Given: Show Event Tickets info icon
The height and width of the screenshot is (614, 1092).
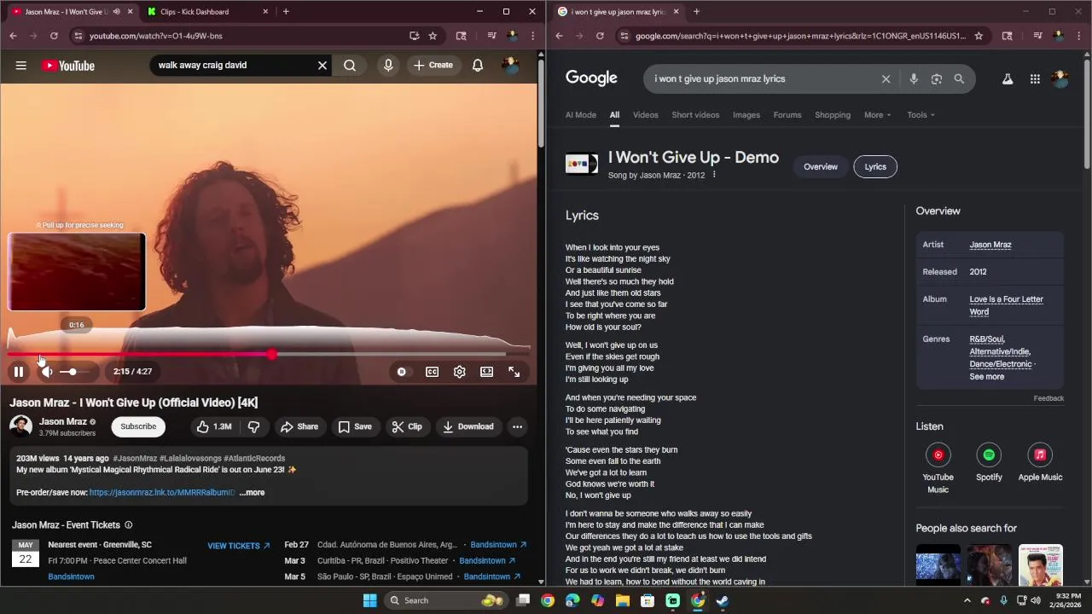Looking at the screenshot, I should point(129,525).
